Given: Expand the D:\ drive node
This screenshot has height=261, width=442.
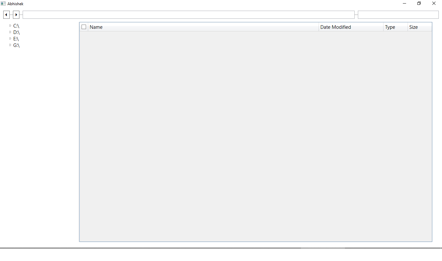Looking at the screenshot, I should [10, 32].
